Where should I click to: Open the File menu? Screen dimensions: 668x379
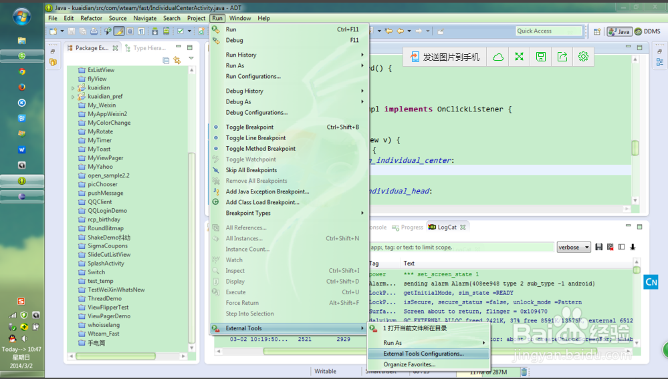tap(53, 18)
